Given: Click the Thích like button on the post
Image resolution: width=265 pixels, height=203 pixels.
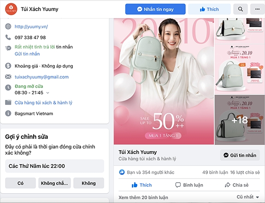Looking at the screenshot, I should (141, 185).
